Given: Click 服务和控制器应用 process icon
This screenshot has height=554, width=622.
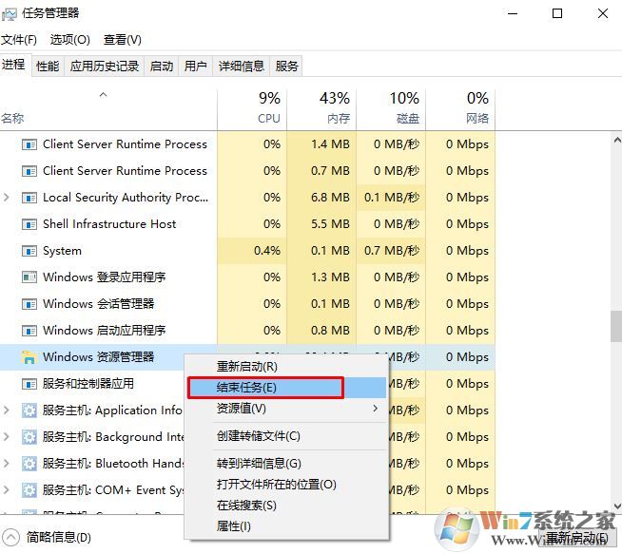Looking at the screenshot, I should (x=29, y=384).
